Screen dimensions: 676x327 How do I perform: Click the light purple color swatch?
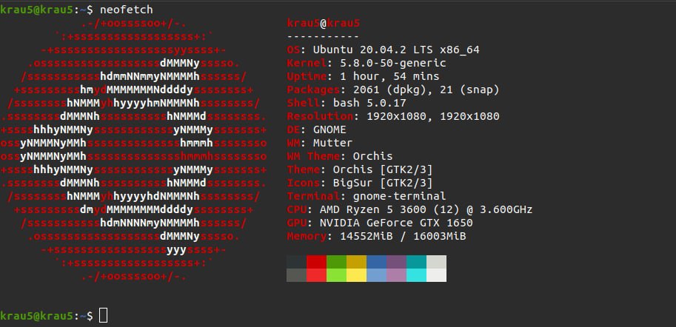coord(397,275)
